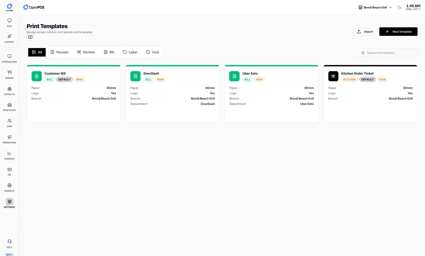The height and width of the screenshot is (256, 425).
Task: Click the OpenPOS logo in the header
Action: coord(34,7)
